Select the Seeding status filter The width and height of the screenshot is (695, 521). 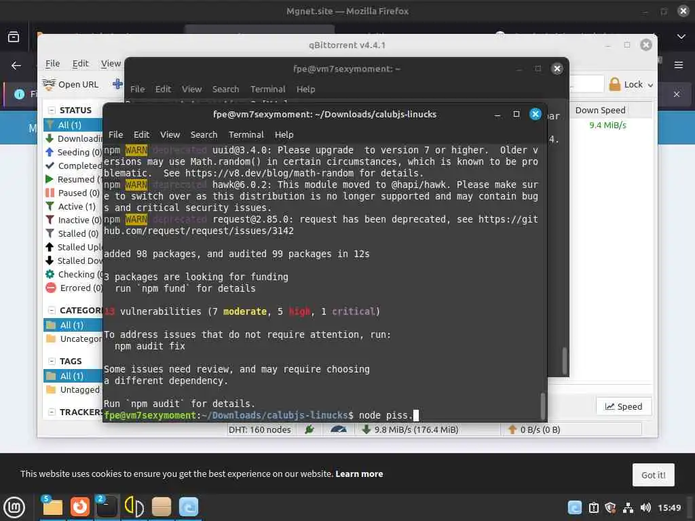point(73,152)
